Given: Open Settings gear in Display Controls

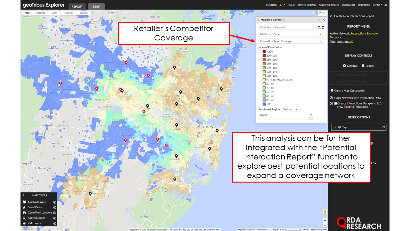Looking at the screenshot, I should [344, 66].
